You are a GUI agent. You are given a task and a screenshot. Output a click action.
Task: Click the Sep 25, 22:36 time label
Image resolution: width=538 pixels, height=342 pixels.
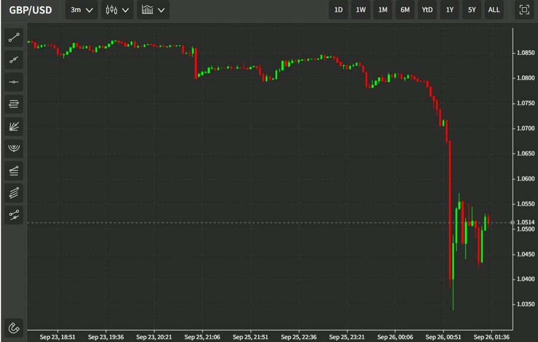click(x=298, y=337)
